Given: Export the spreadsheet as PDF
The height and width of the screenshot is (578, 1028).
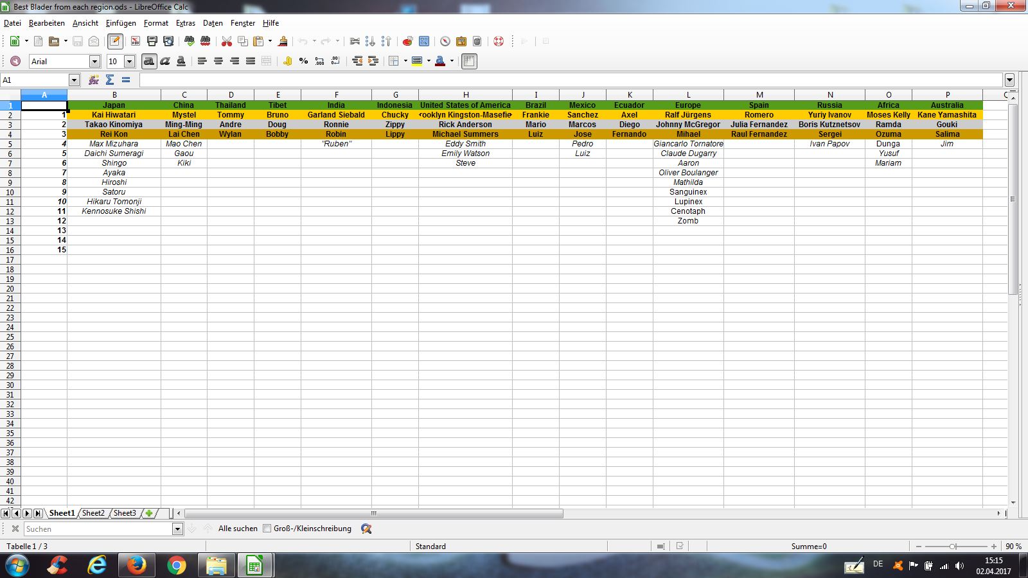Looking at the screenshot, I should pyautogui.click(x=136, y=41).
